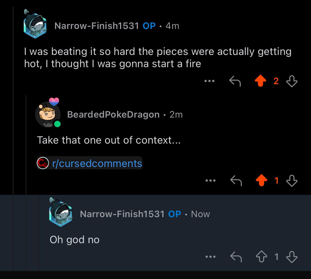Open Narrow-Finish1531 username on newest reply
The image size is (311, 279).
[122, 214]
